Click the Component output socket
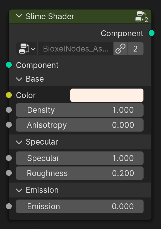 pyautogui.click(x=151, y=33)
